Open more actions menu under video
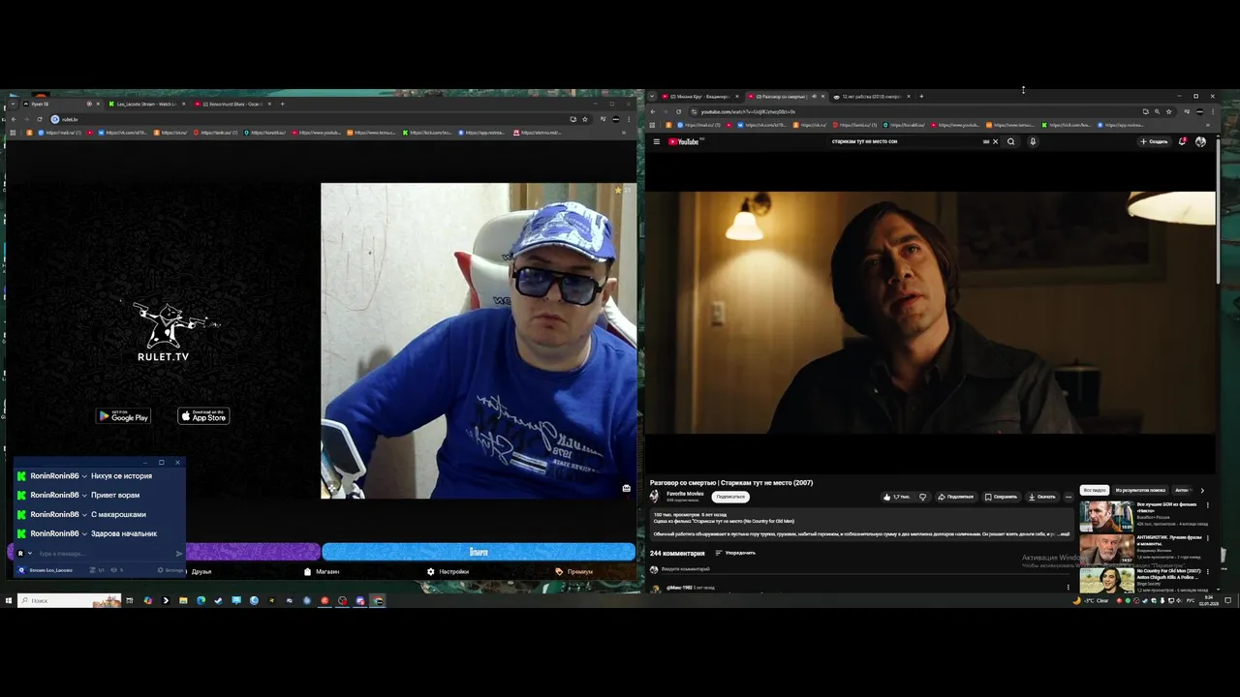The height and width of the screenshot is (697, 1240). point(1069,497)
